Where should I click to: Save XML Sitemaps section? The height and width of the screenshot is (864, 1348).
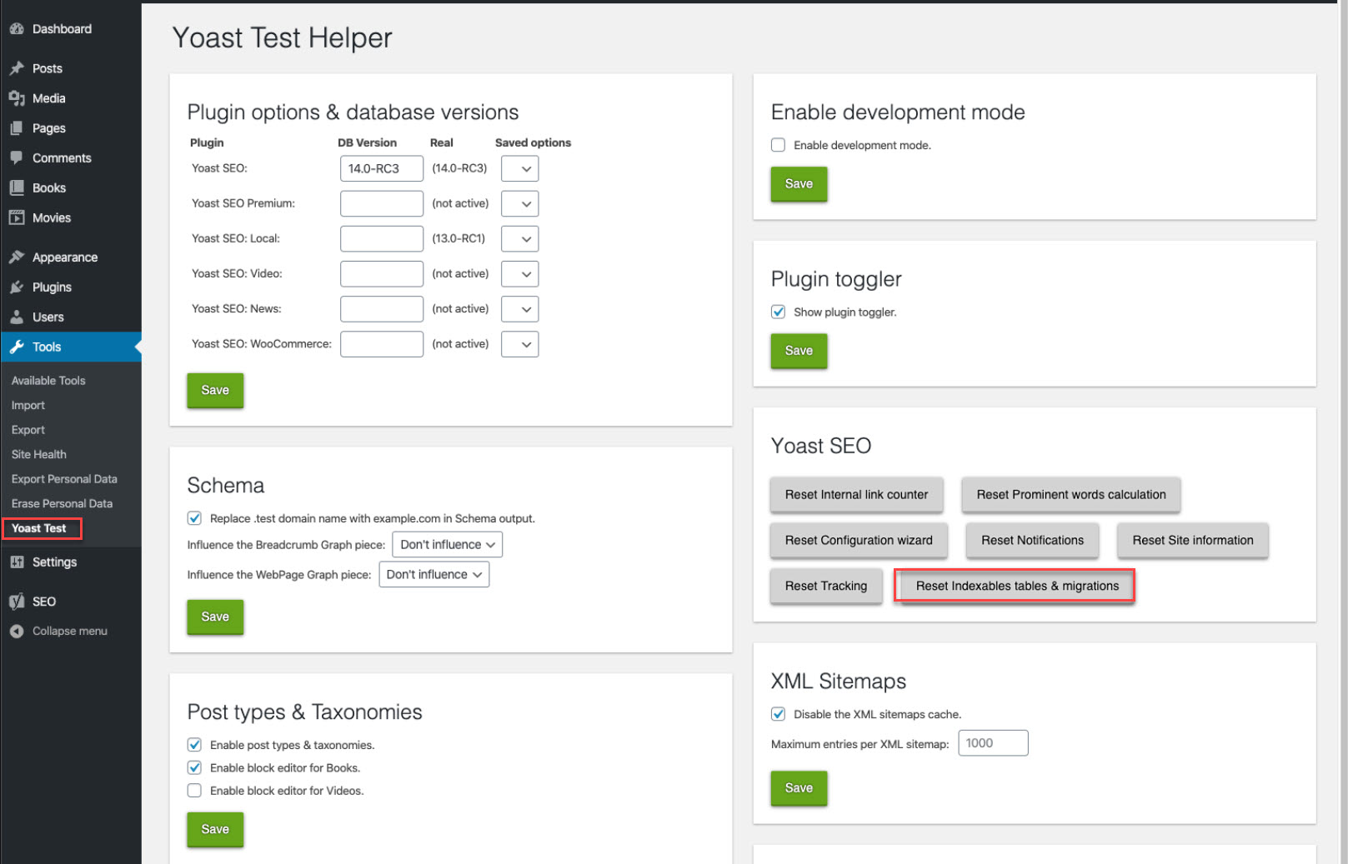coord(799,788)
